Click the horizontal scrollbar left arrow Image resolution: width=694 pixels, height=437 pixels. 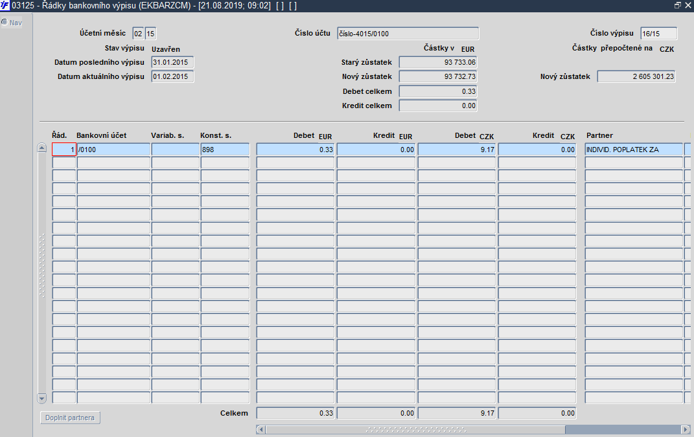pos(260,429)
